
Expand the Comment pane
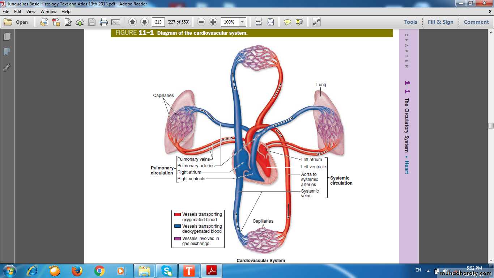[476, 22]
